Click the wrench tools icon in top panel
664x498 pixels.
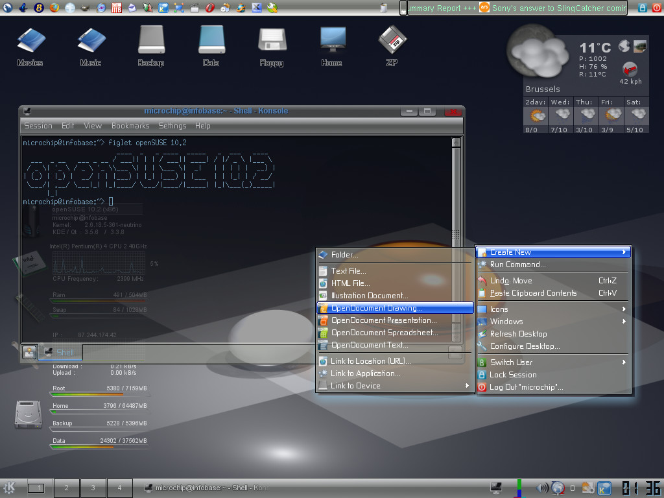point(272,8)
